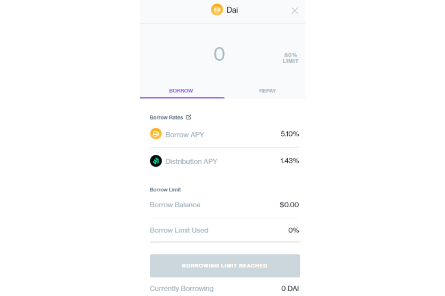Click the $0.00 Borrow Balance value
Image resolution: width=445 pixels, height=296 pixels.
(x=289, y=205)
